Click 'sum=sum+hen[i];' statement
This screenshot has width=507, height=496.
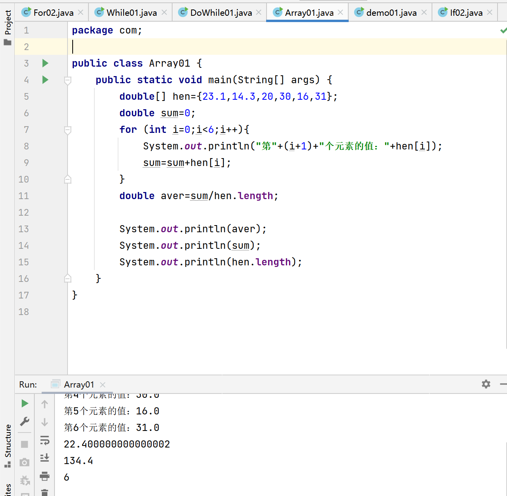[x=187, y=163]
